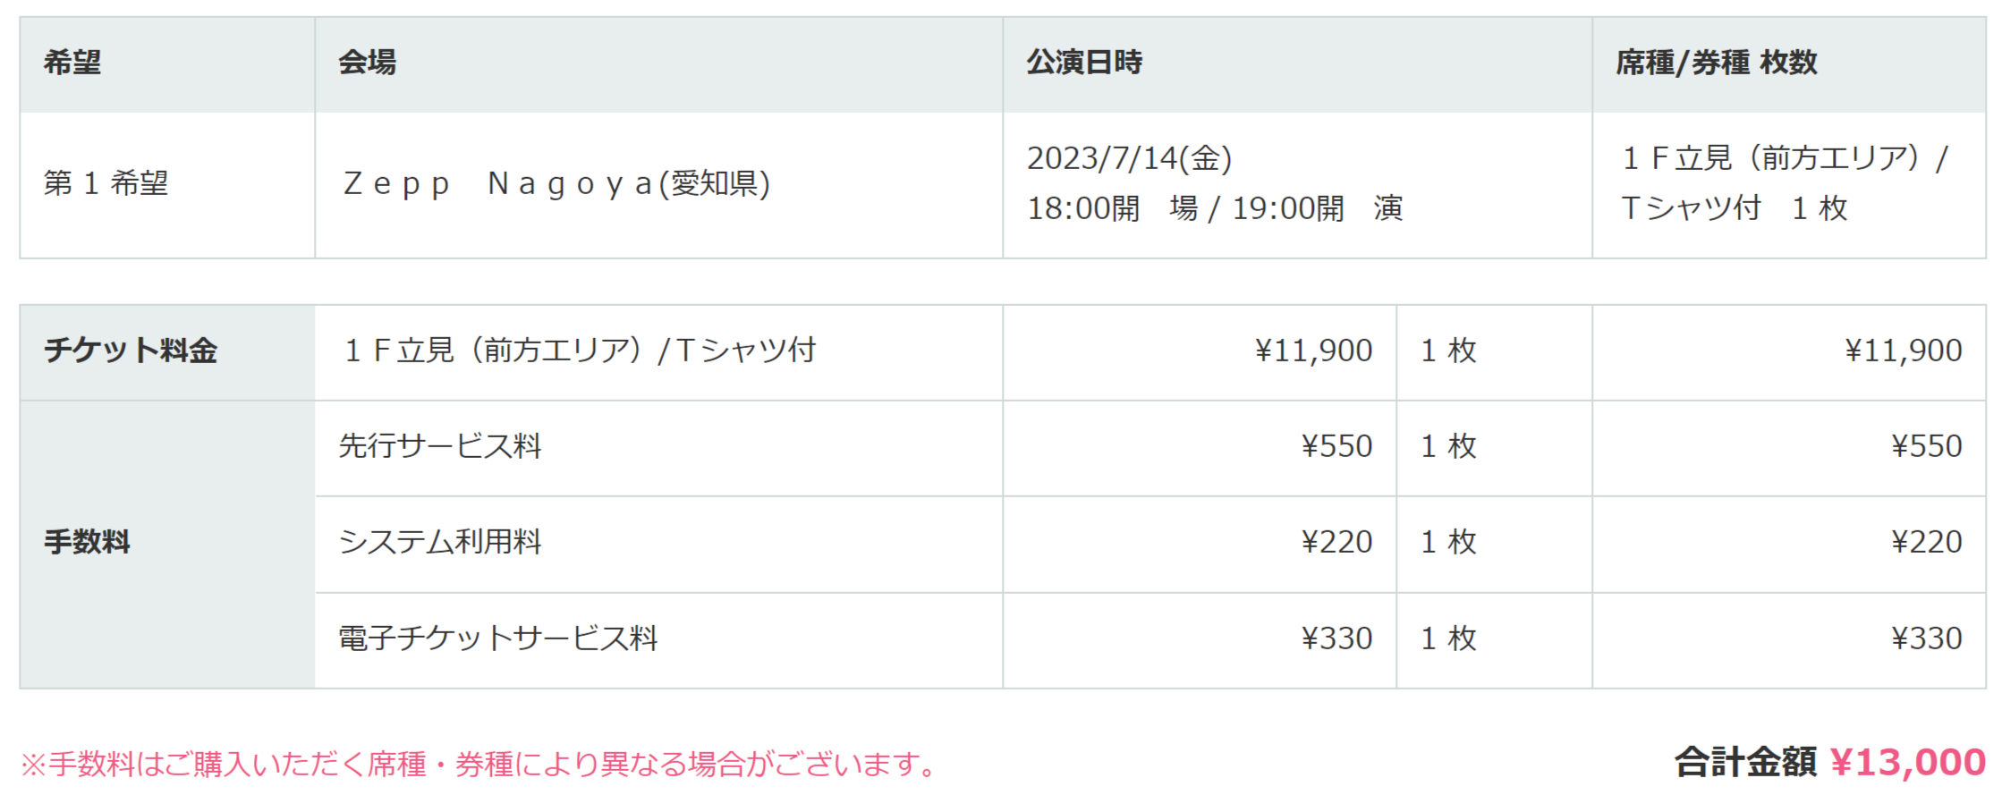The width and height of the screenshot is (2002, 812).
Task: Click the 2023/7/14(金) performance date text
Action: coord(1129,159)
